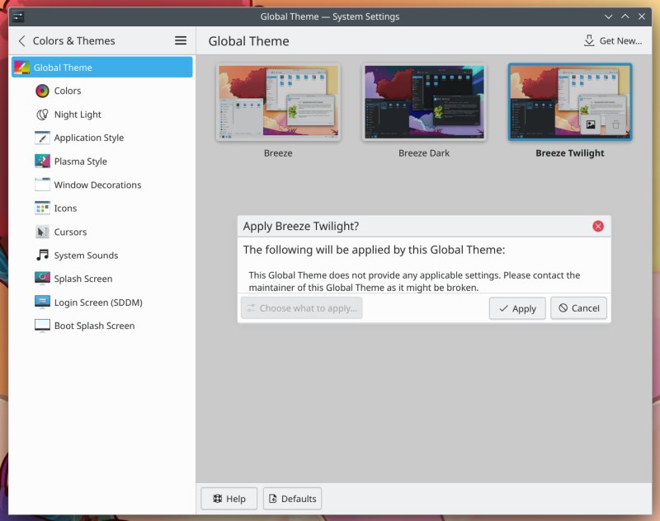Cancel the Apply Breeze Twilight dialog
660x521 pixels.
pyautogui.click(x=578, y=307)
